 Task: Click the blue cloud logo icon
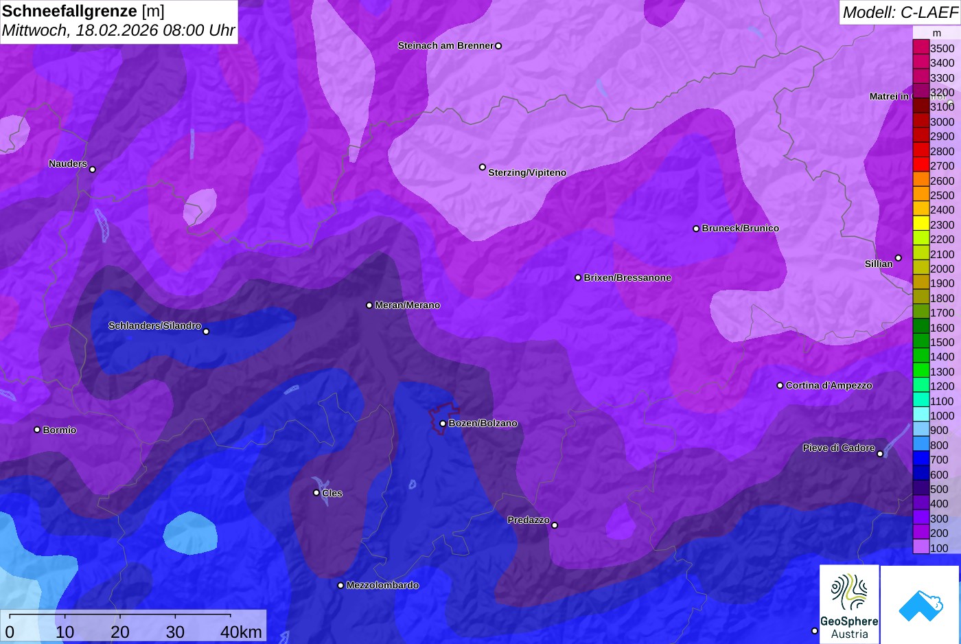(x=921, y=606)
